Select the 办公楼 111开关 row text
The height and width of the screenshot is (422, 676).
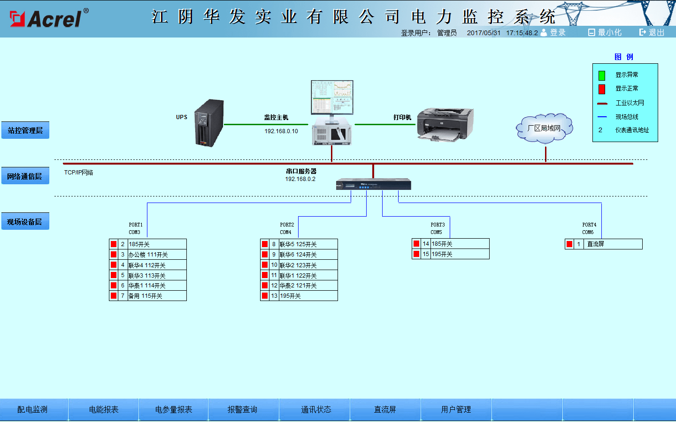(x=148, y=255)
